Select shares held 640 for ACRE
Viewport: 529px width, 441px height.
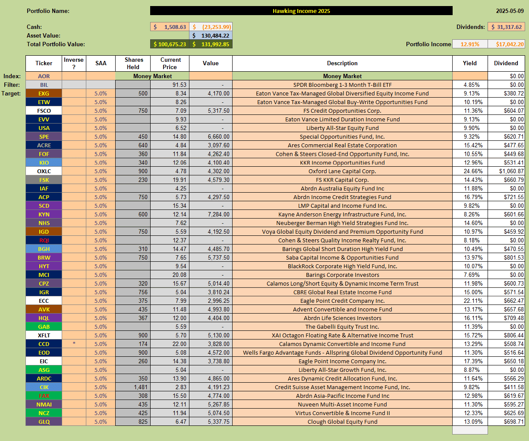pyautogui.click(x=133, y=145)
